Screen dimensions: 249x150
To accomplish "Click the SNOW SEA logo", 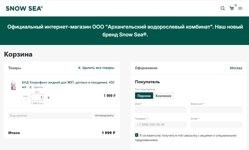I will pos(24,8).
